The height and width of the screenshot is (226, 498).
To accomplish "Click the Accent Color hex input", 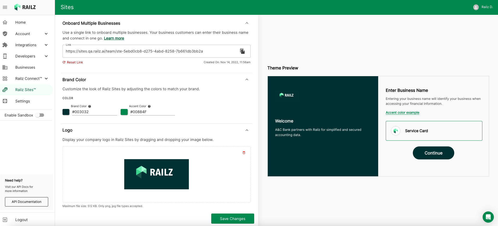I will [153, 112].
